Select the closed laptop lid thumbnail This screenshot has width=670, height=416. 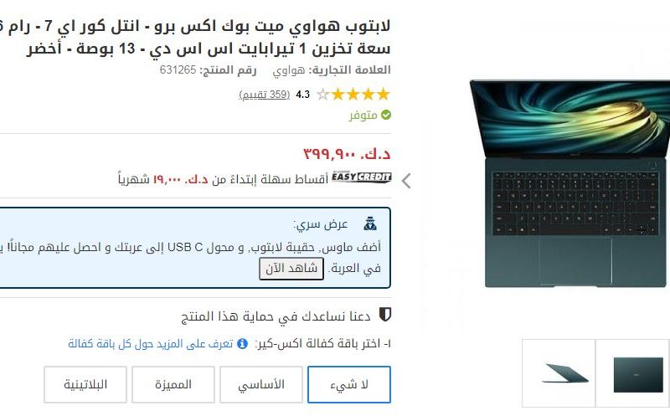tap(637, 374)
